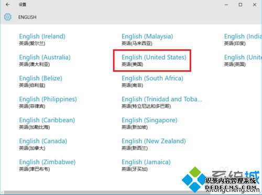Screen dimensions: 262x195
Task: Choose English (Jamaica) language
Action: (x=146, y=166)
